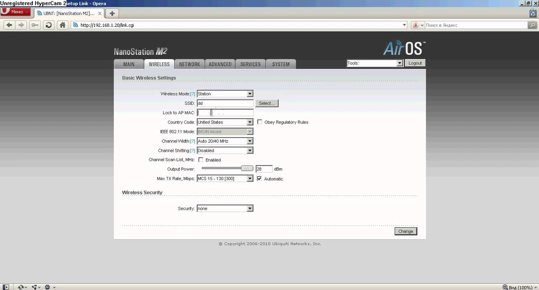The width and height of the screenshot is (539, 290).
Task: Close the UBNT NanoStation browser tab
Action: click(99, 13)
